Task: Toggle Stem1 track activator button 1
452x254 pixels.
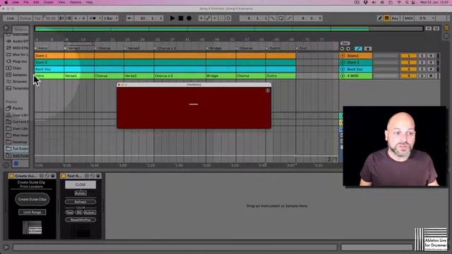Action: (x=408, y=56)
